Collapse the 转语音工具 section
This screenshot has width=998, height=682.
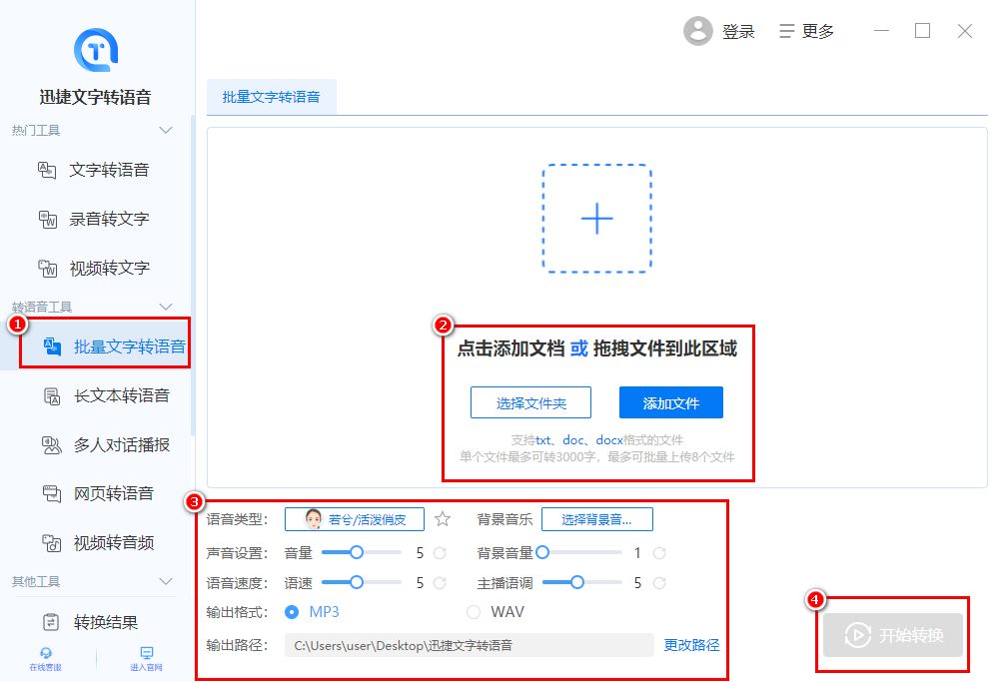(x=166, y=307)
